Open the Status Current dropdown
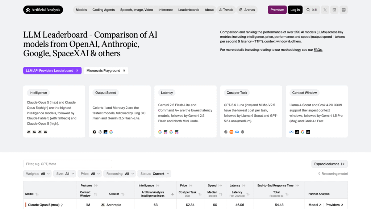The width and height of the screenshot is (371, 209). (154, 174)
